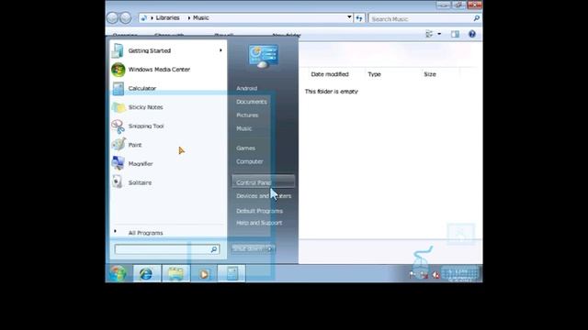
Task: Click the Libraries breadcrumb
Action: 167,18
